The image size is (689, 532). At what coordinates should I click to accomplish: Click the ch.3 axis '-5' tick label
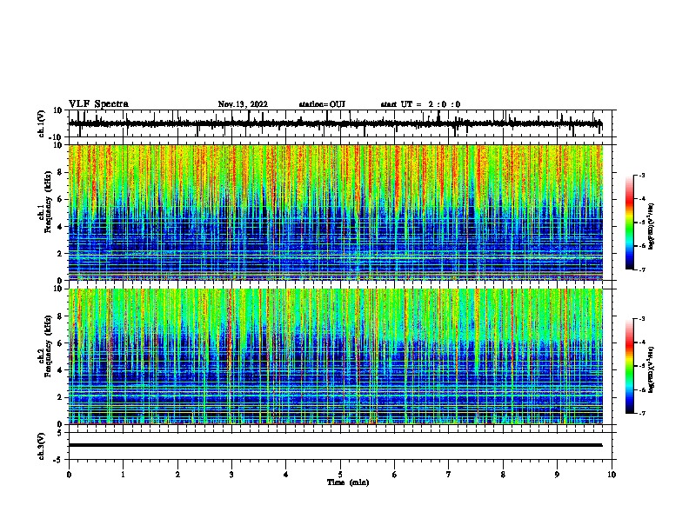58,460
